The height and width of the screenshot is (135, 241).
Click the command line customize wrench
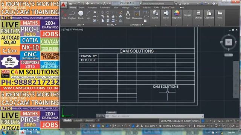tap(103, 116)
